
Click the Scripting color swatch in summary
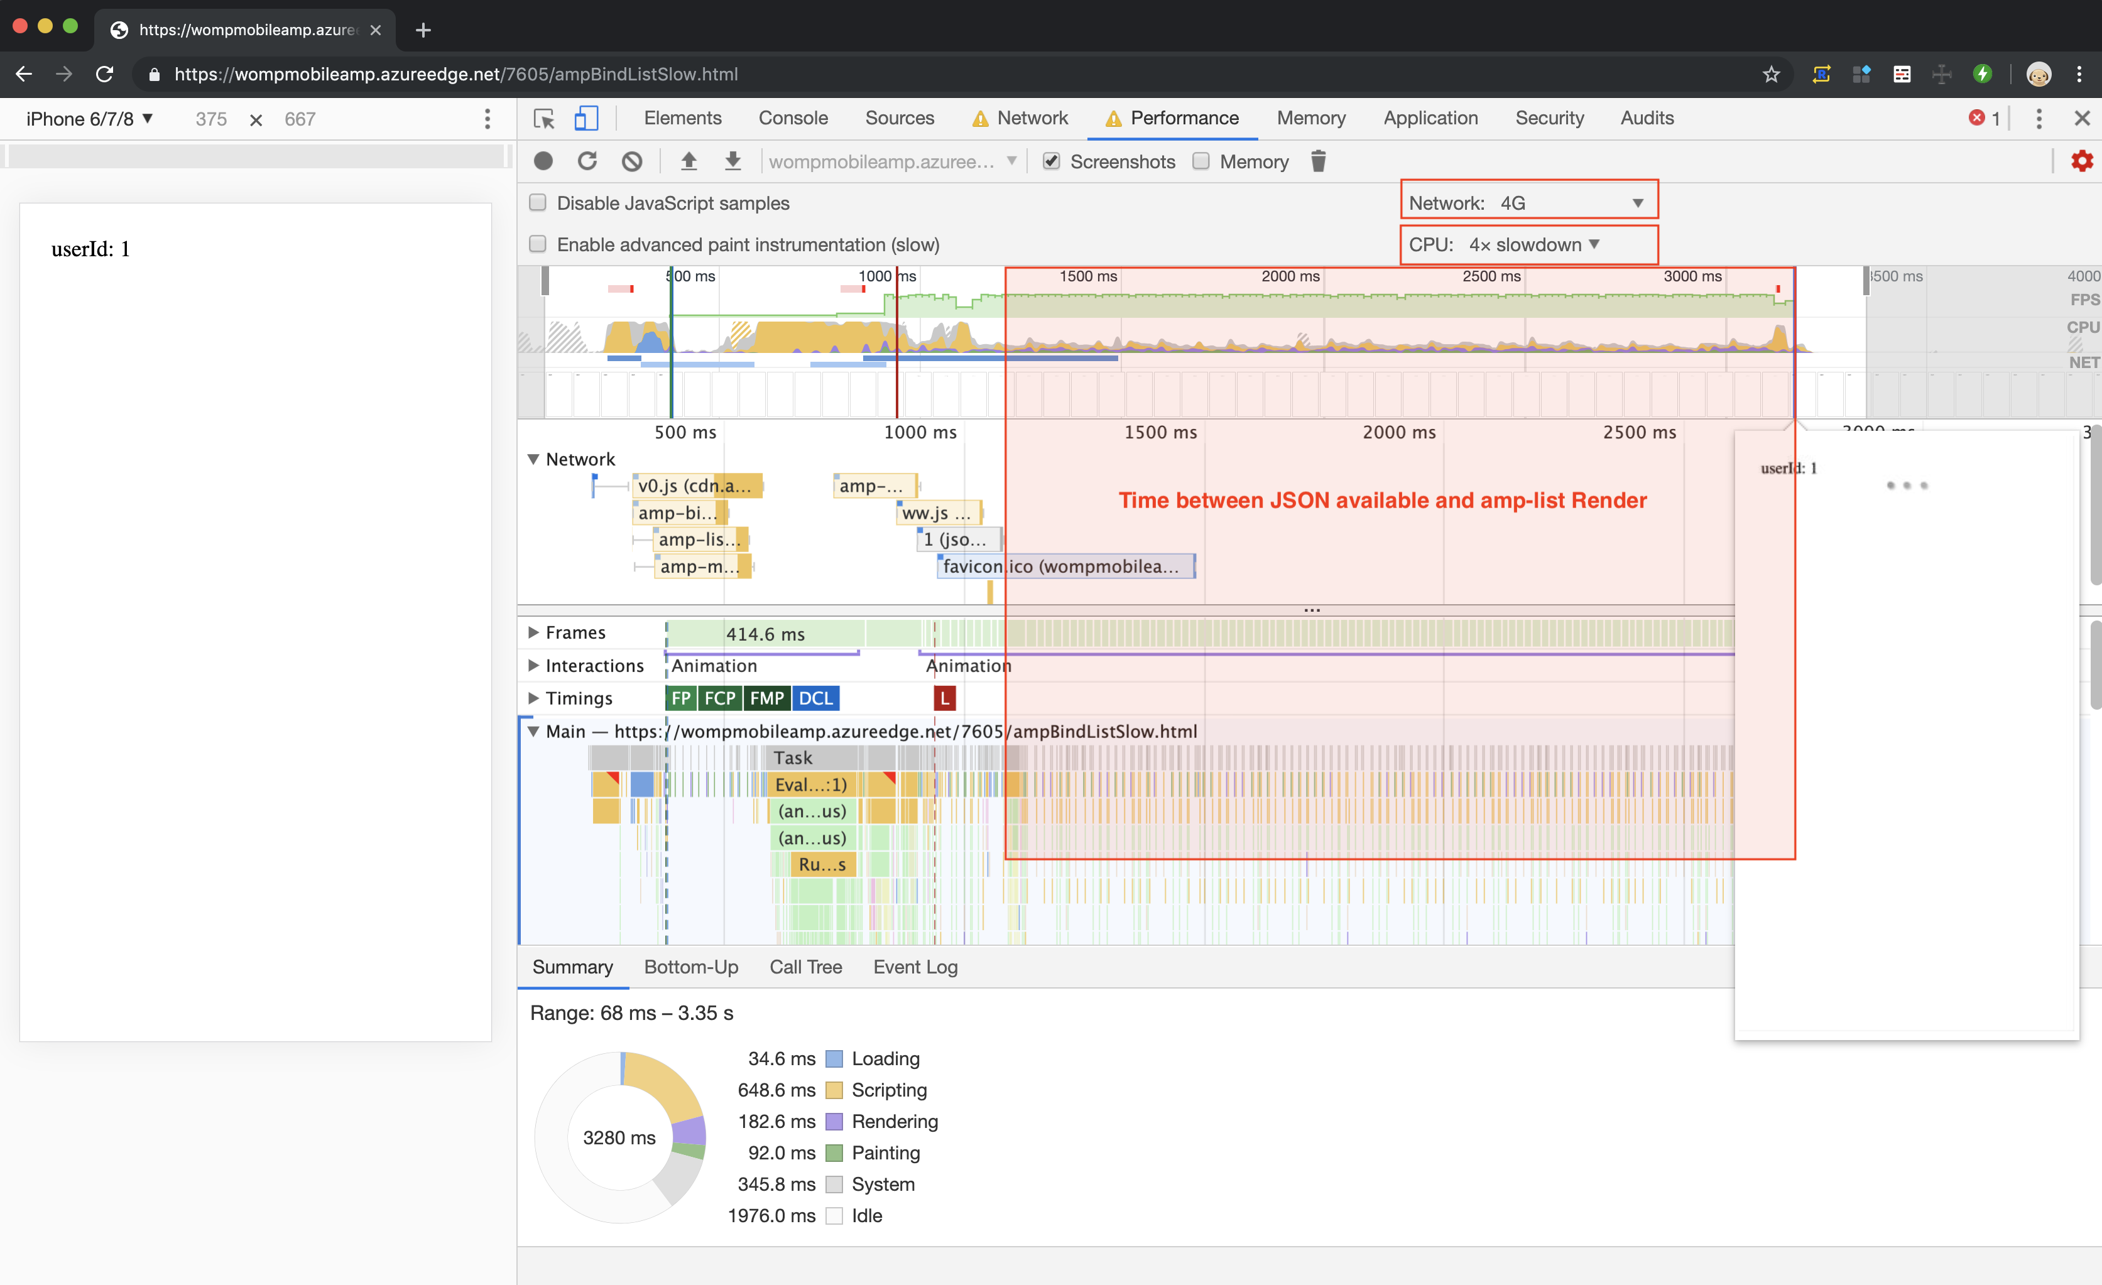(x=834, y=1090)
